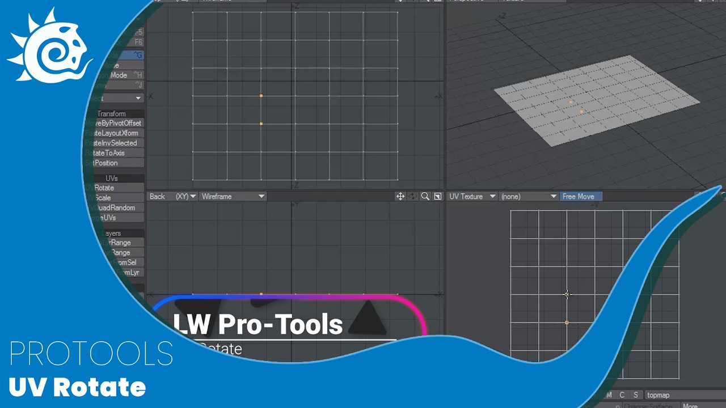The width and height of the screenshot is (726, 408).
Task: Click the RotateToAxis button
Action: click(x=113, y=153)
